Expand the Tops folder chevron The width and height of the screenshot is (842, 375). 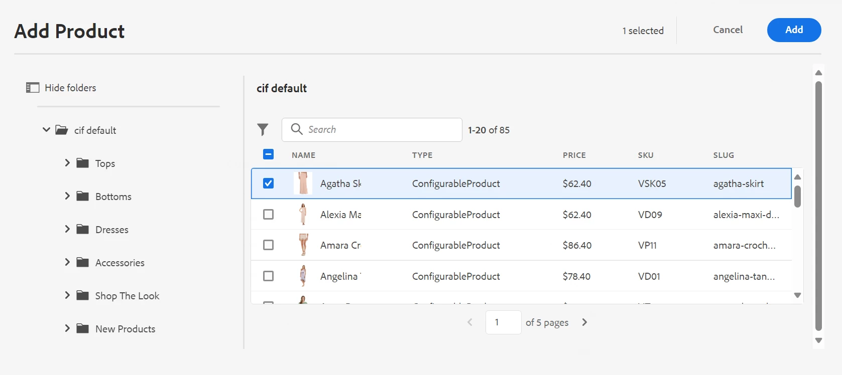[67, 163]
